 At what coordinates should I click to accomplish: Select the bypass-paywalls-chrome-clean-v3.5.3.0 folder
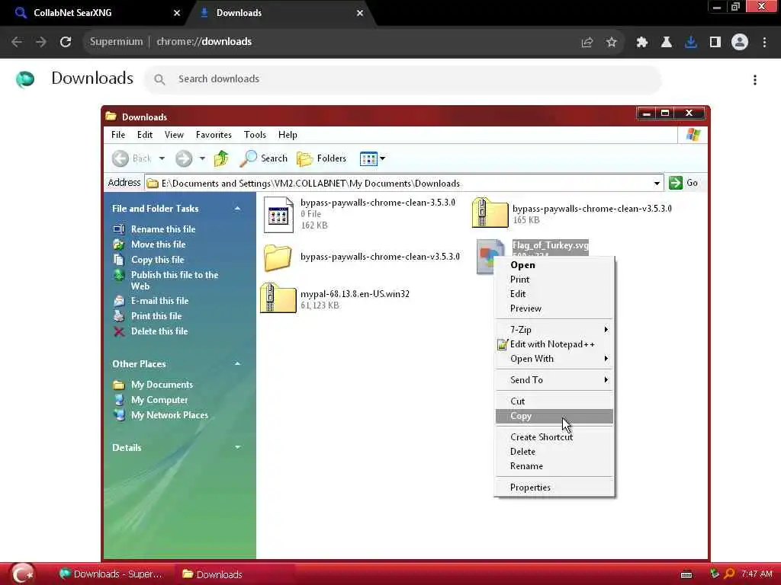278,257
